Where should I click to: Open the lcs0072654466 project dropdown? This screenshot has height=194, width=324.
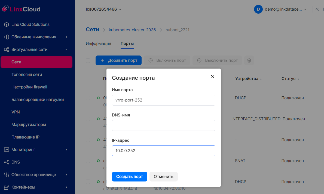point(104,9)
